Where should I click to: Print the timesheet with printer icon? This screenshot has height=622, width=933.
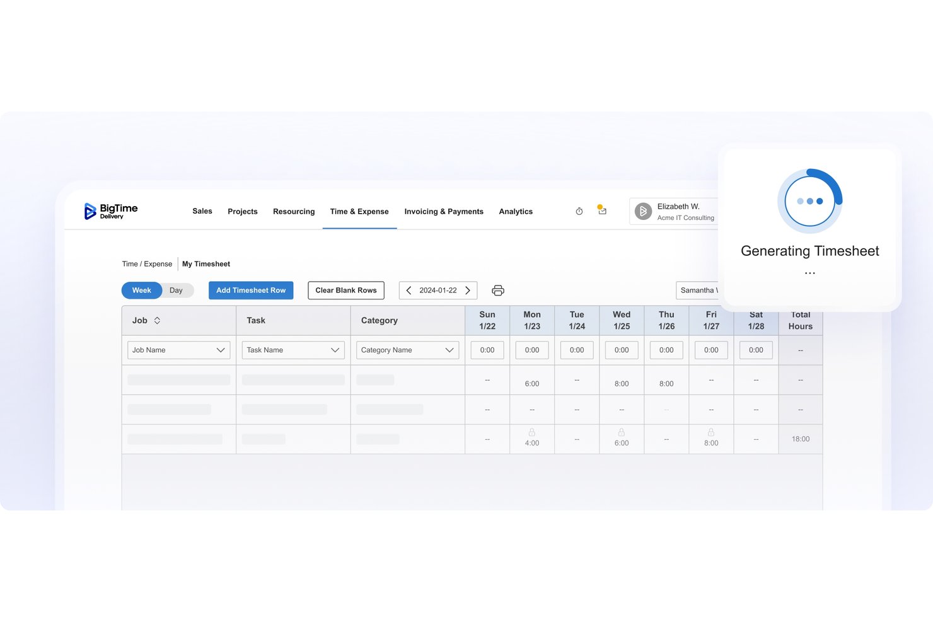point(498,291)
